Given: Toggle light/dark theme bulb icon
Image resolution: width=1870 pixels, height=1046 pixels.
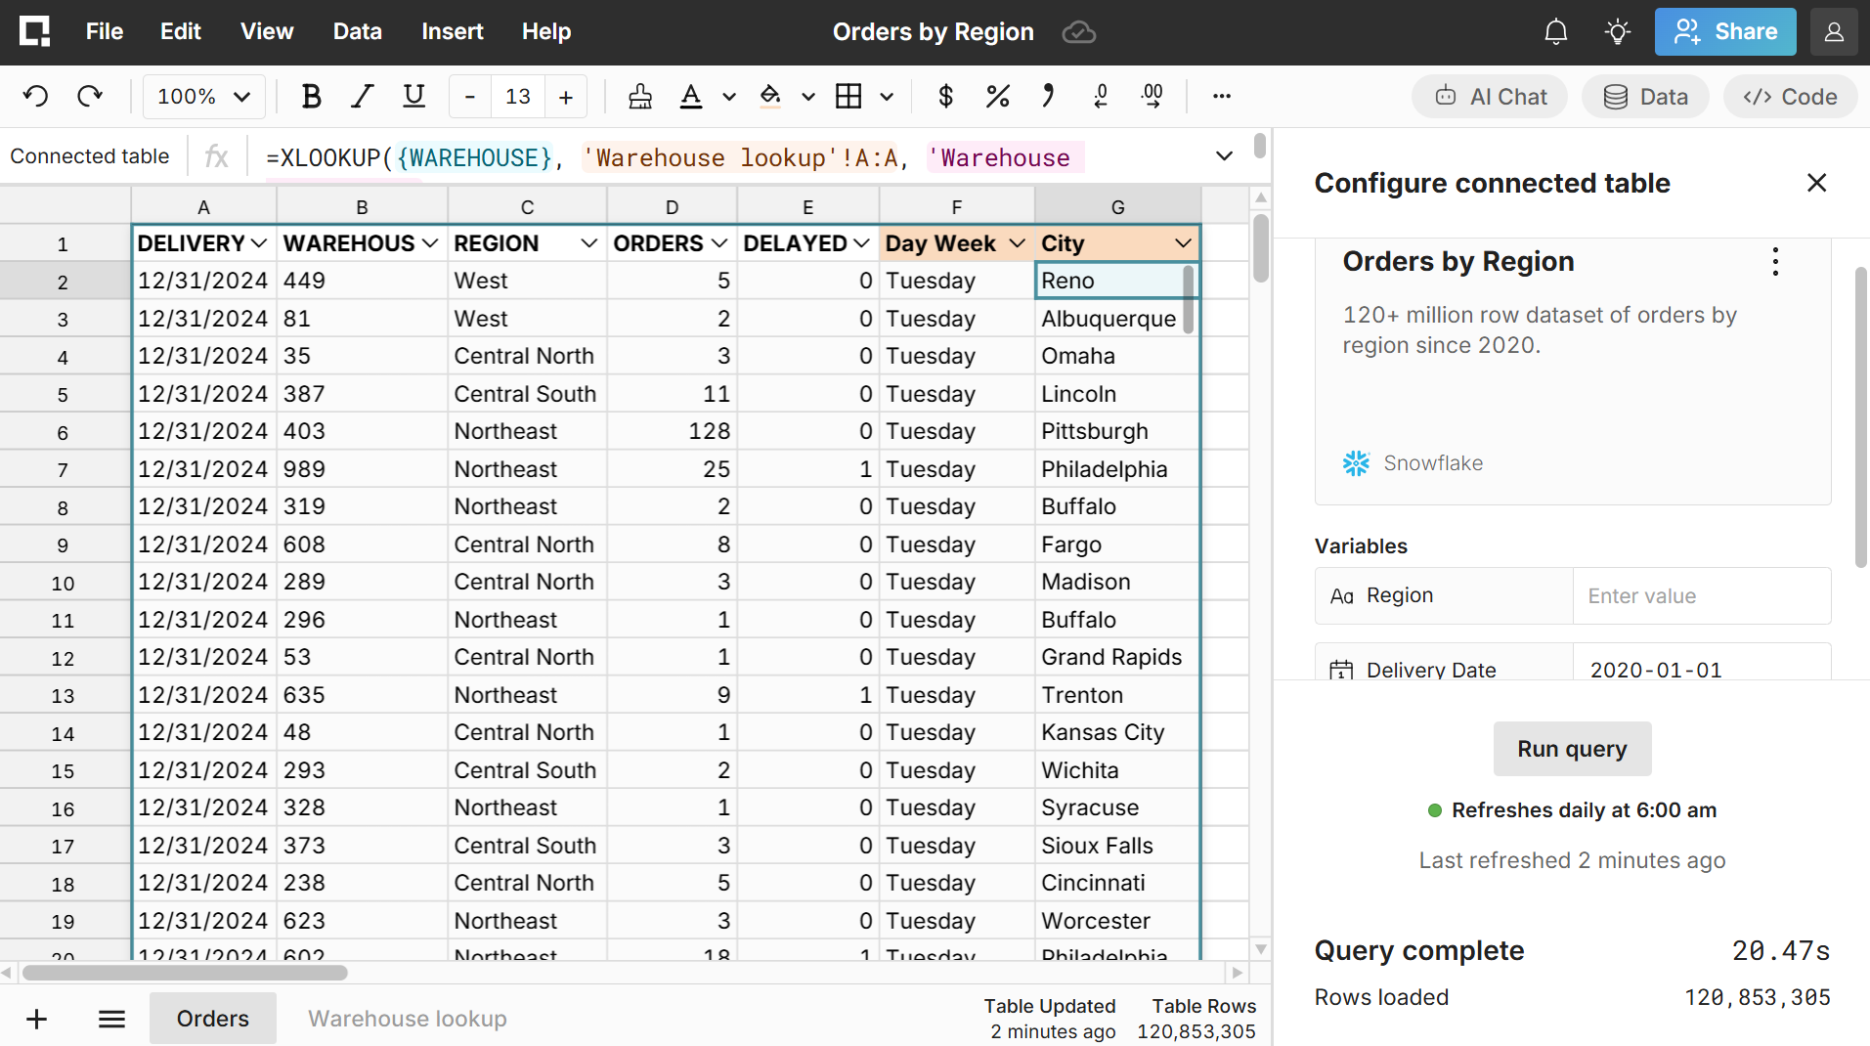Looking at the screenshot, I should pos(1618,31).
